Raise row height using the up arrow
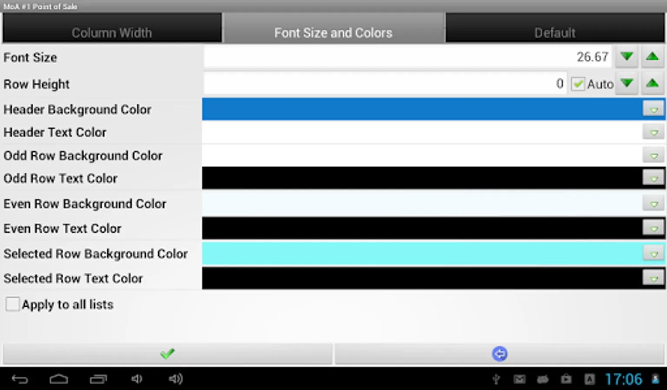The image size is (667, 390). (x=652, y=83)
